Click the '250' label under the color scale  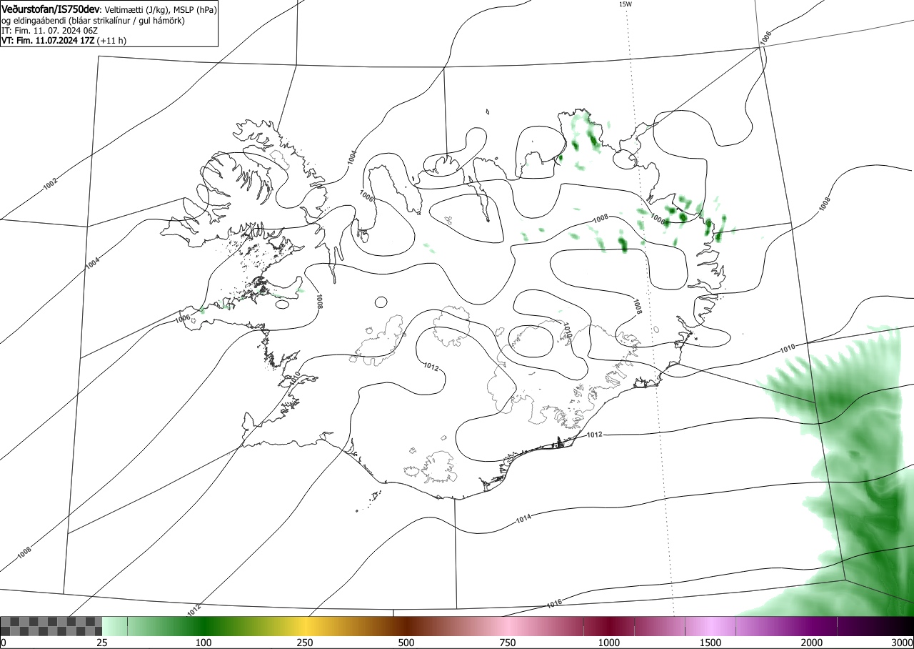click(306, 643)
